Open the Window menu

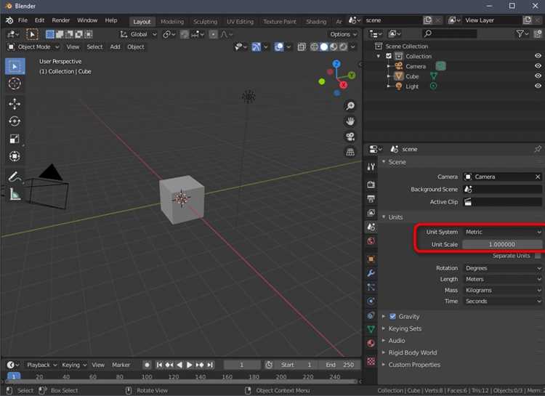click(87, 20)
